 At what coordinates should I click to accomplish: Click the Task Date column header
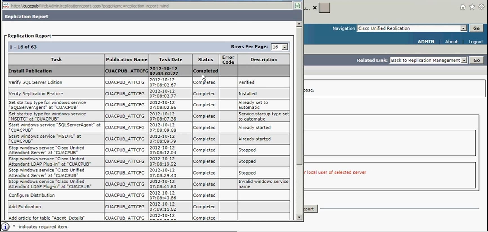171,60
